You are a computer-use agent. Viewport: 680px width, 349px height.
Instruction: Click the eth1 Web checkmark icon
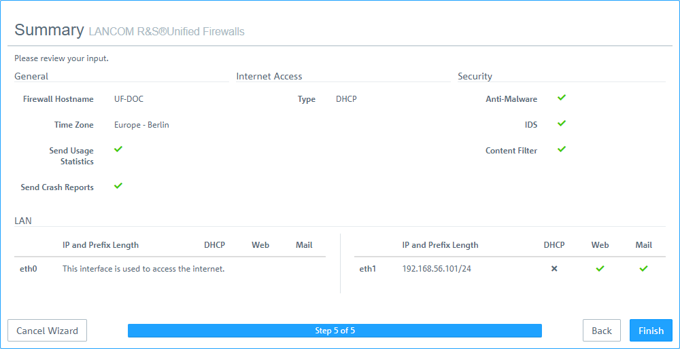[x=600, y=269]
